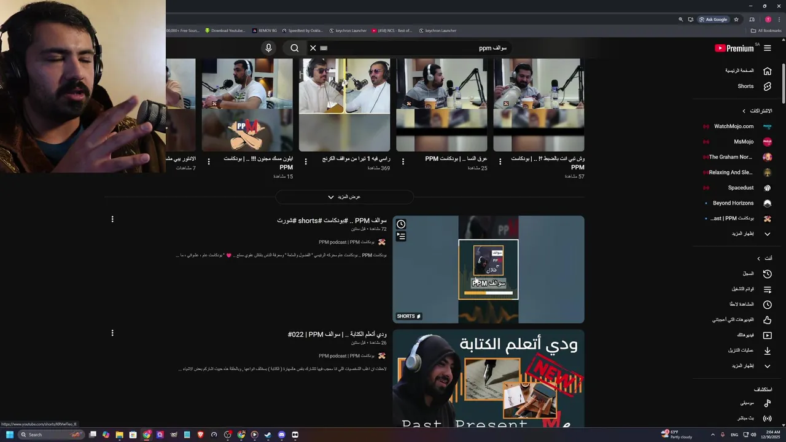This screenshot has width=786, height=442.
Task: Open عرق النسا video thumbnail
Action: (442, 105)
